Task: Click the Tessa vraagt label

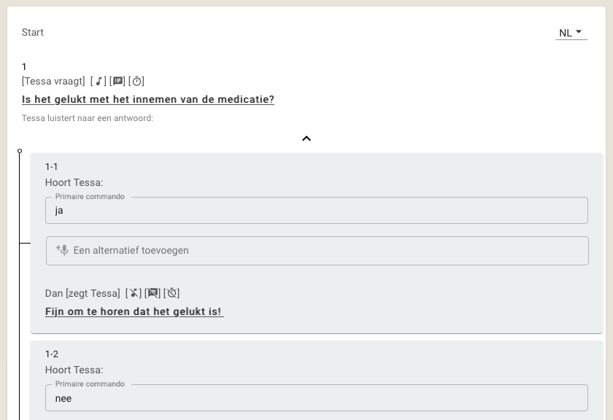Action: click(x=53, y=81)
